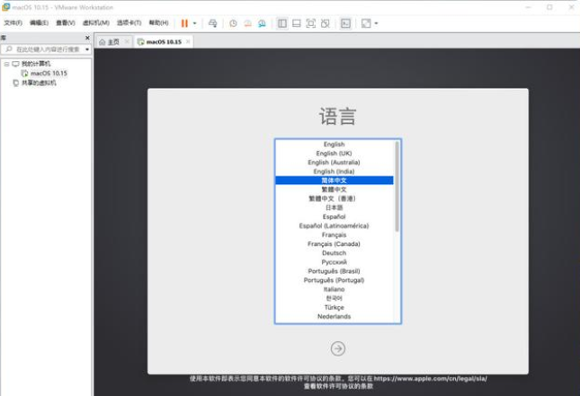The height and width of the screenshot is (396, 580).
Task: Select Italiano in the language list
Action: tap(334, 289)
